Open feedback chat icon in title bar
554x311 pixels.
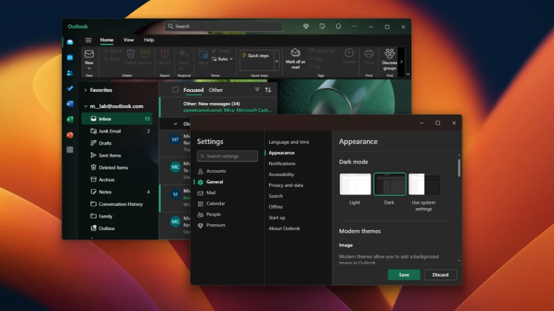point(322,26)
